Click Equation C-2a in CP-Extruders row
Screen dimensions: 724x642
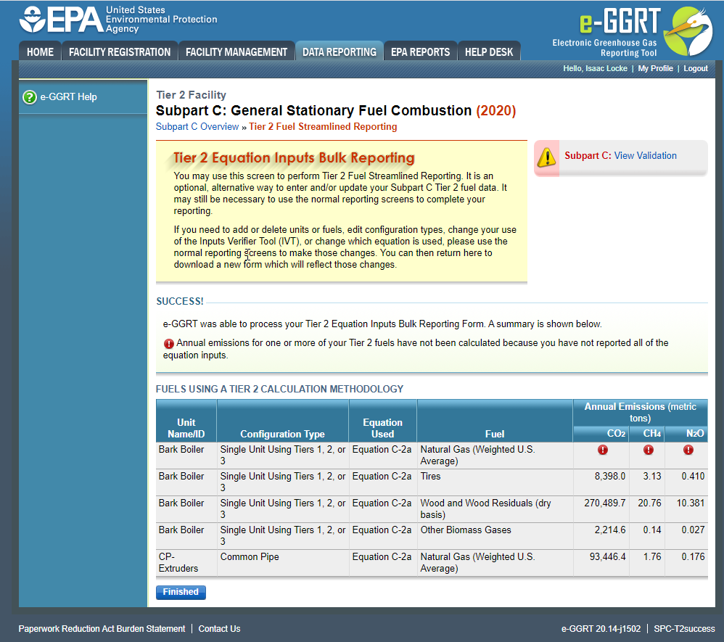382,557
